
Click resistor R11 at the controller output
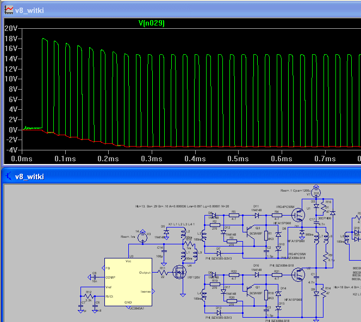pos(162,273)
